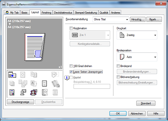Click the Hinzufüg... button
Viewport: 168px width, 121px height.
138,19
